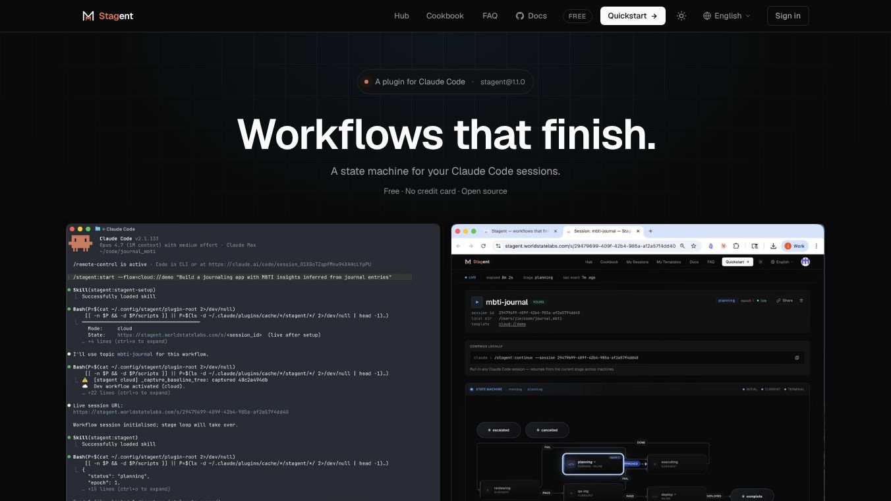
Task: Open a new tab with the plus button
Action: (x=650, y=231)
